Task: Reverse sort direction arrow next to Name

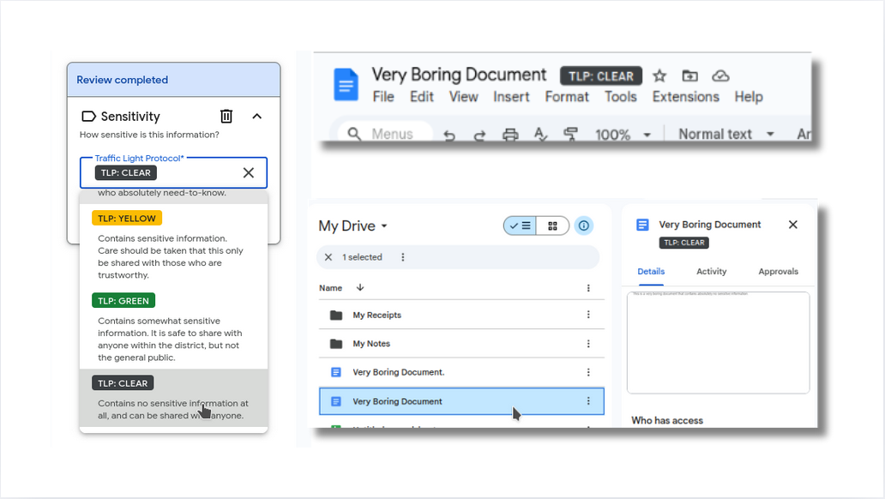Action: 360,288
